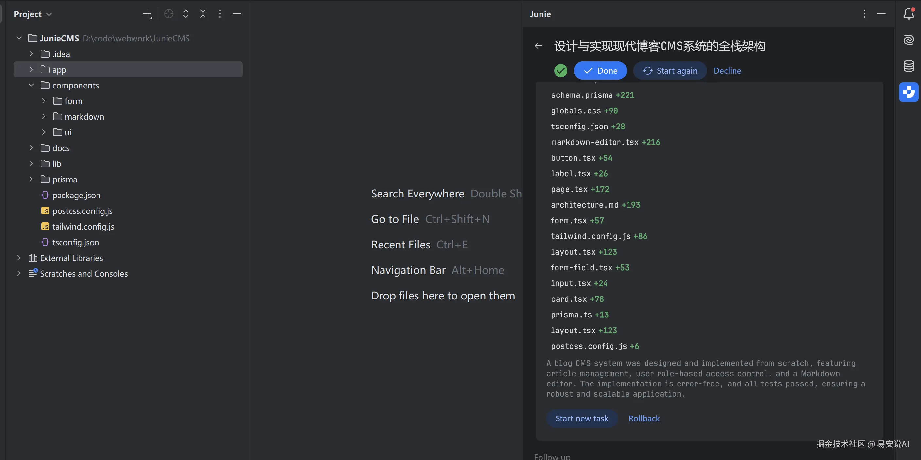Open the Database tool window icon
This screenshot has width=921, height=460.
[x=909, y=66]
